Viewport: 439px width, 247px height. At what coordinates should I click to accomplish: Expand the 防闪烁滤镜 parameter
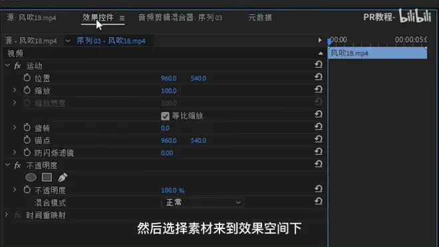pos(15,152)
